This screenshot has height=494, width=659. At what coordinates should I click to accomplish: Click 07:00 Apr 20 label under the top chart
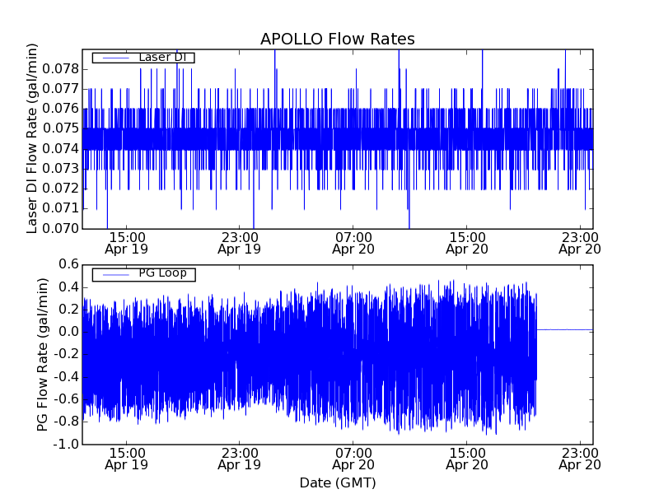click(x=353, y=242)
